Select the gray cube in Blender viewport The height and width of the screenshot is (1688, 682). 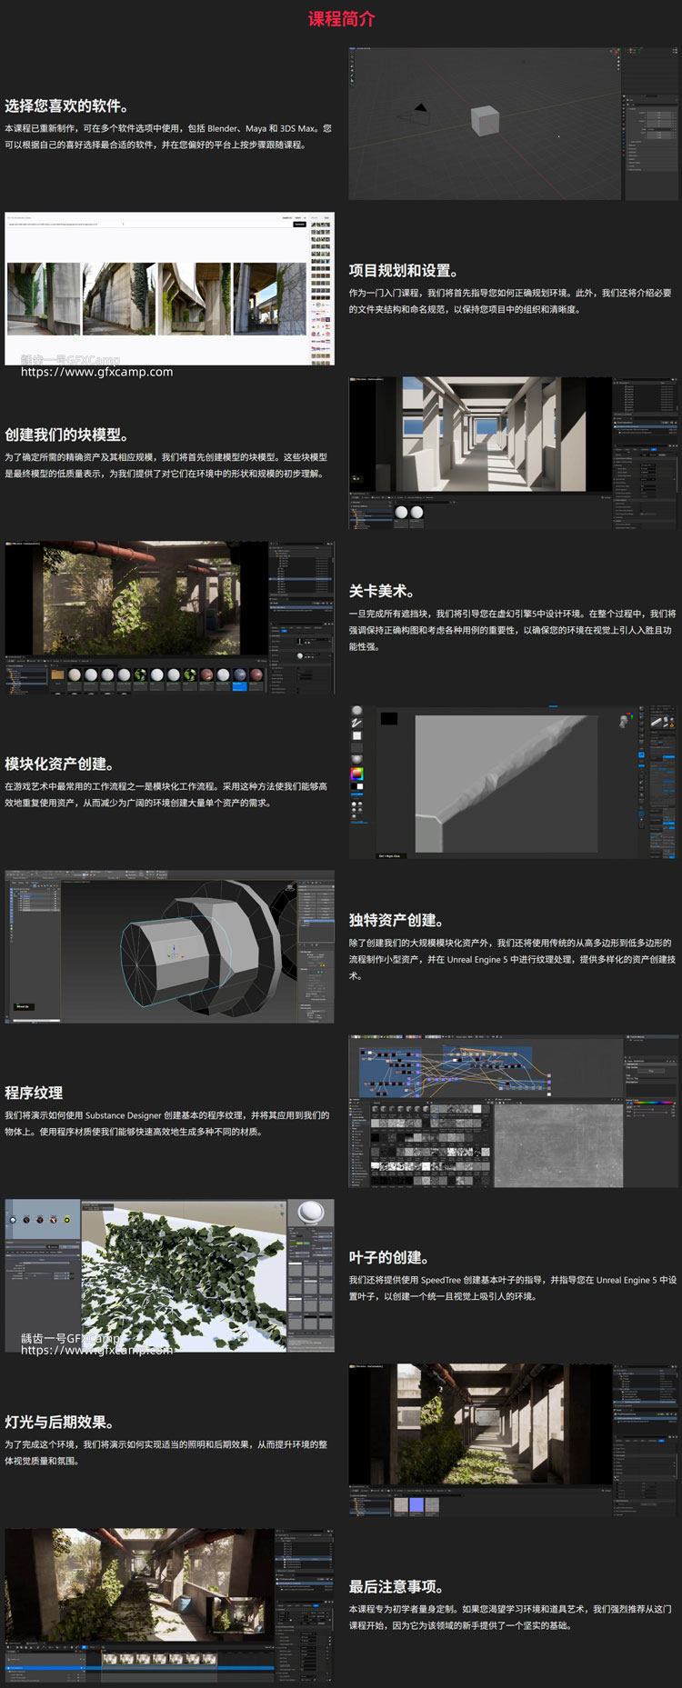pos(485,120)
